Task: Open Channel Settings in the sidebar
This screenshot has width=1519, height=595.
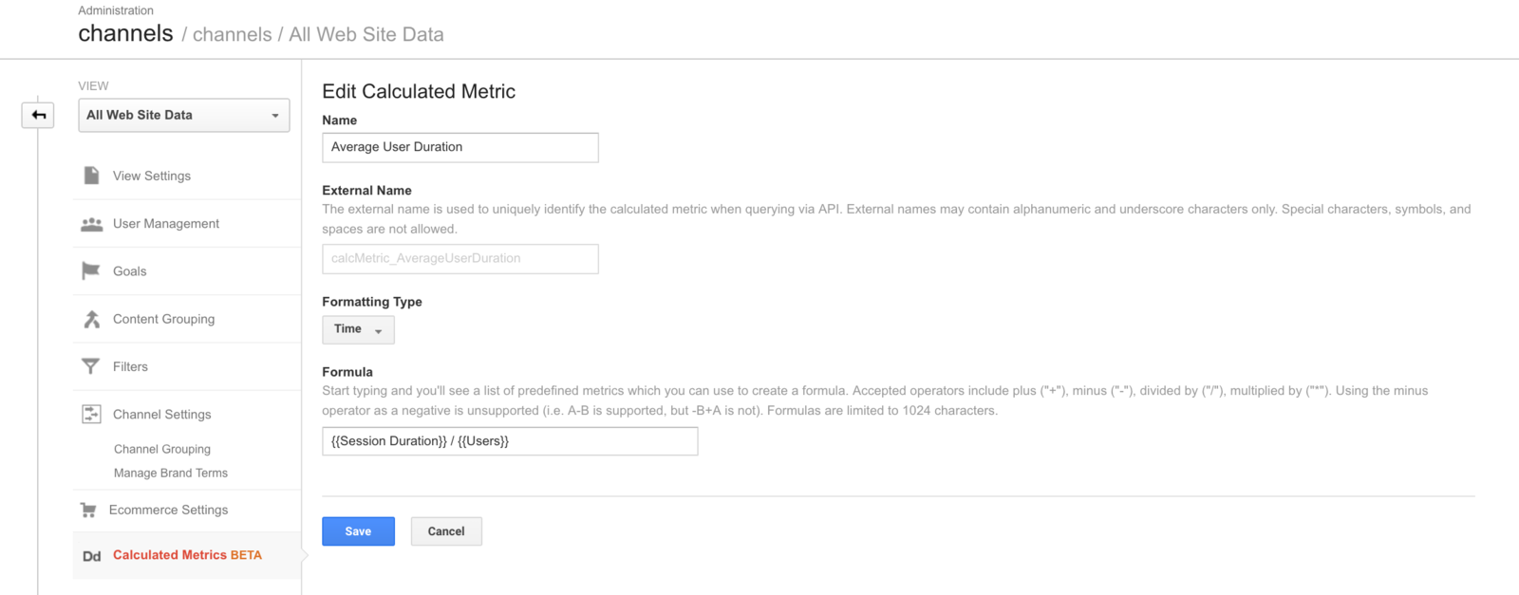Action: click(x=162, y=415)
